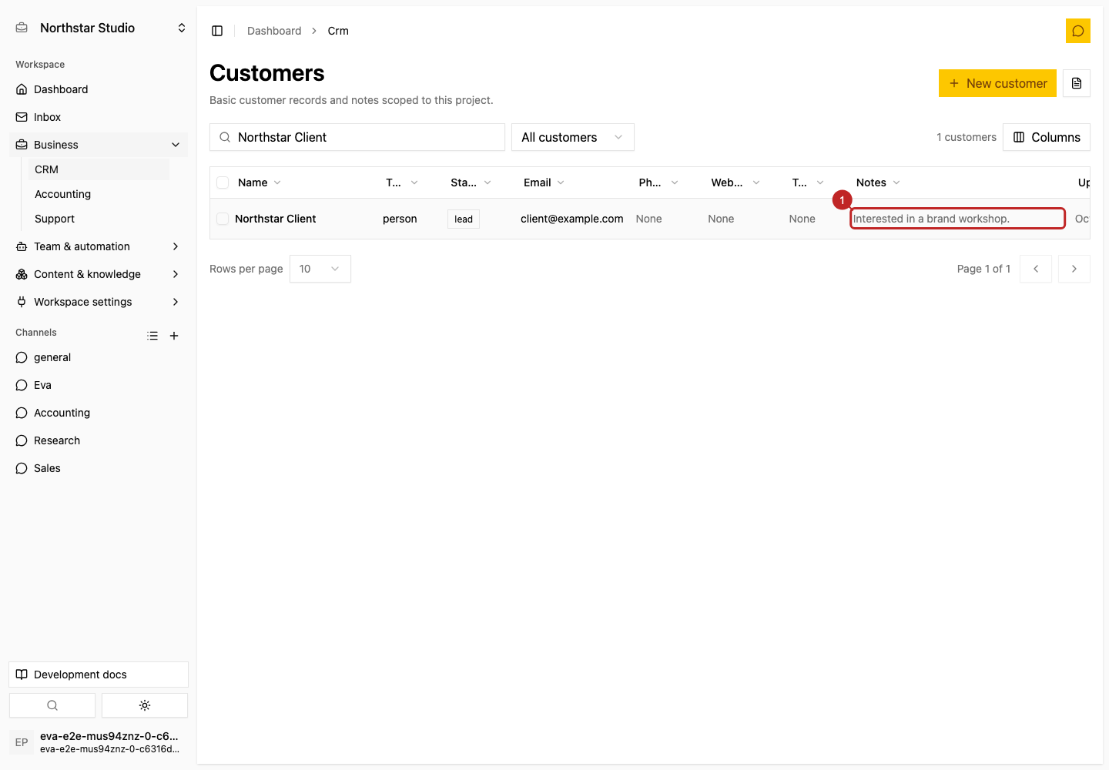Click the Content & knowledge blocks icon
Image resolution: width=1109 pixels, height=770 pixels.
tap(22, 274)
